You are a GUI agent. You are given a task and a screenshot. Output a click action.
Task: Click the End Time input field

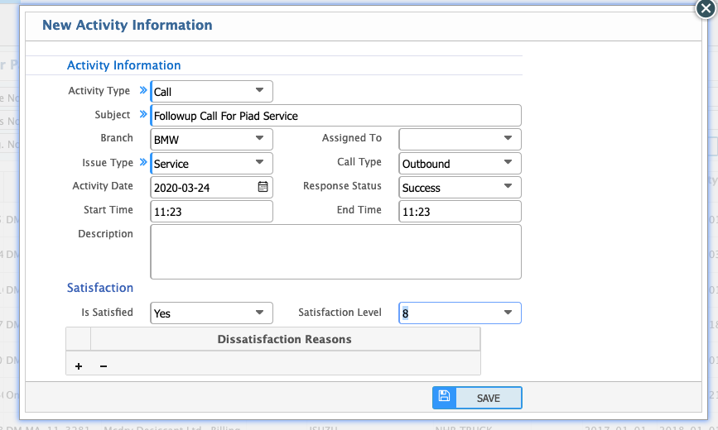click(460, 212)
